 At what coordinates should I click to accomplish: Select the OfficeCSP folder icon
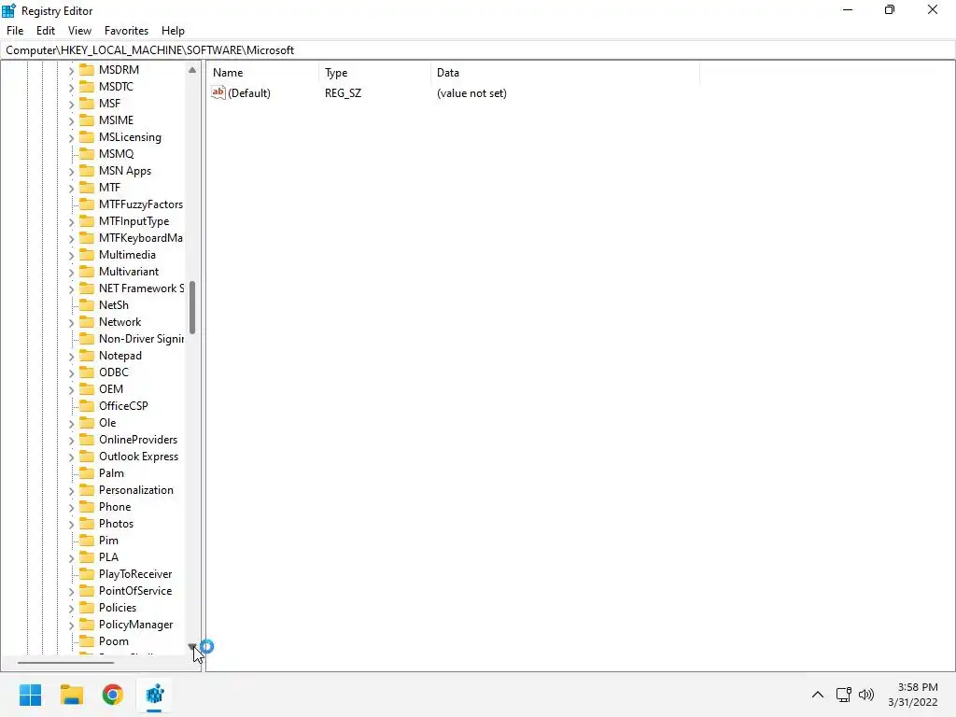coord(87,406)
